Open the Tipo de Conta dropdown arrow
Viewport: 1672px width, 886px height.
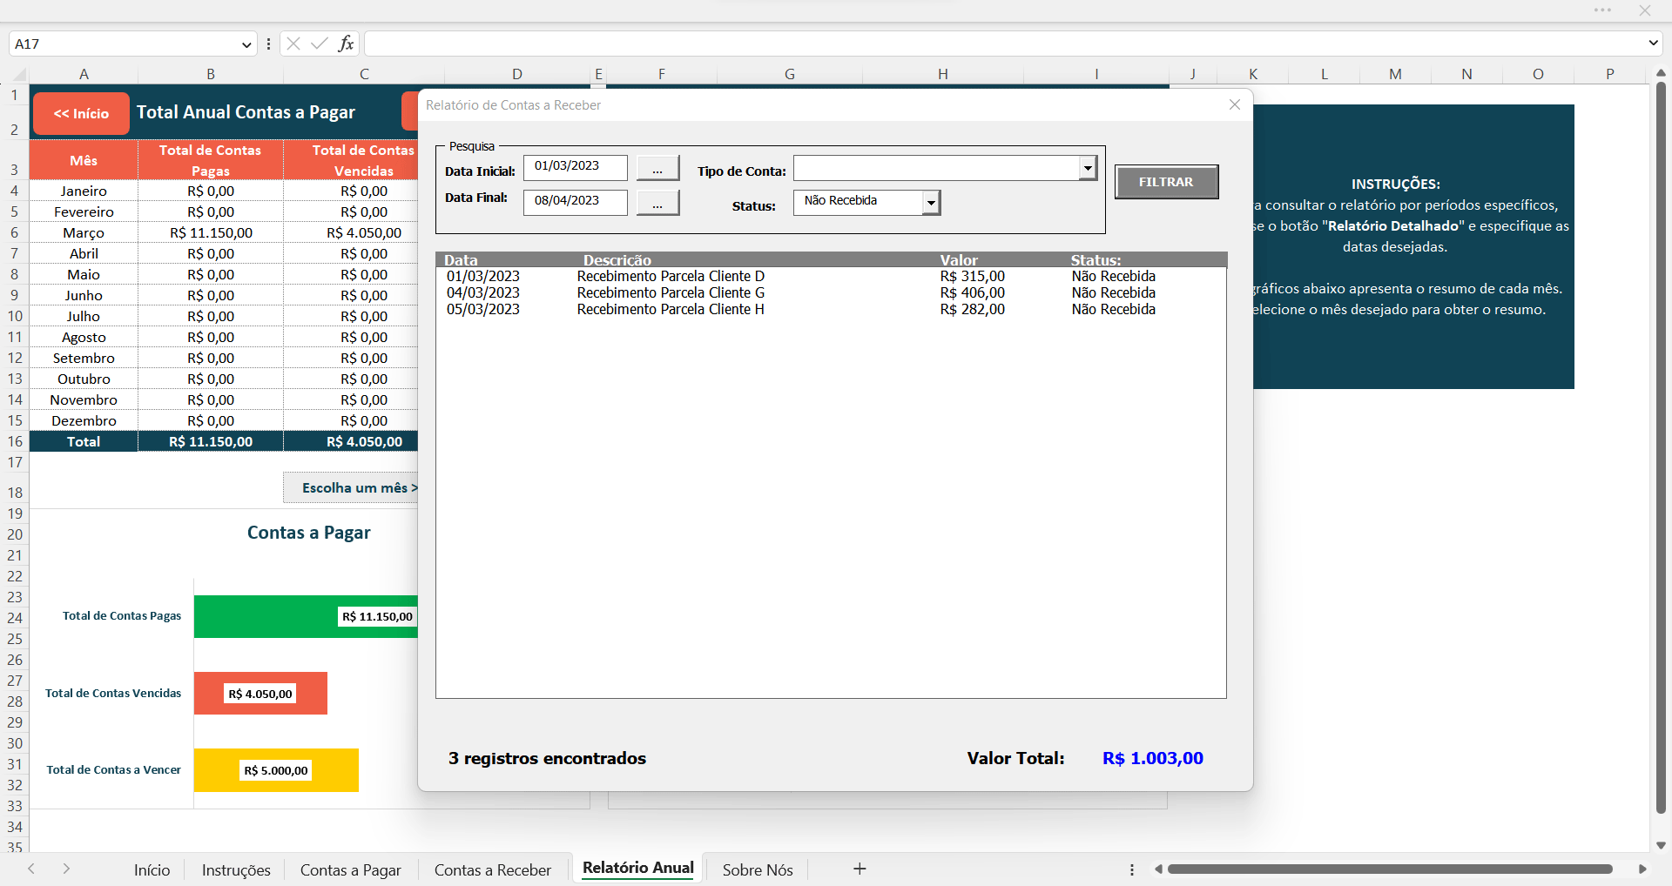[1088, 168]
